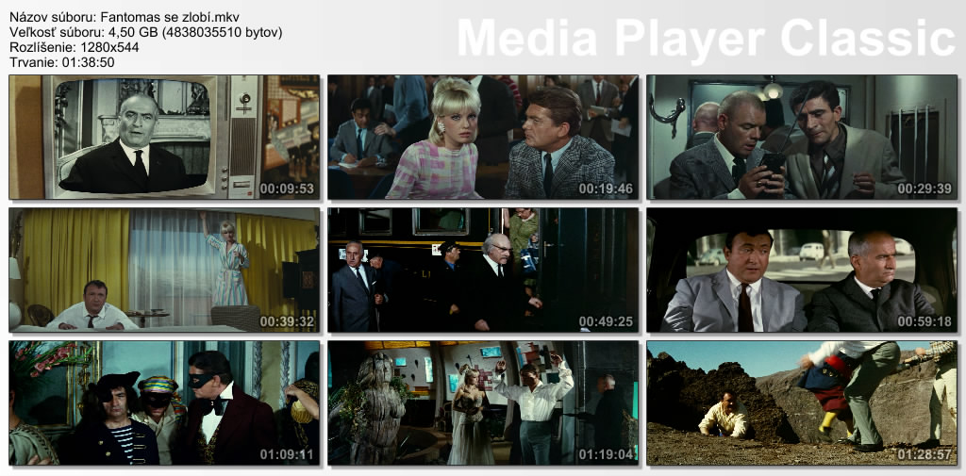966x476 pixels.
Task: Click the 00:29:39 timestamp
Action: tap(925, 189)
